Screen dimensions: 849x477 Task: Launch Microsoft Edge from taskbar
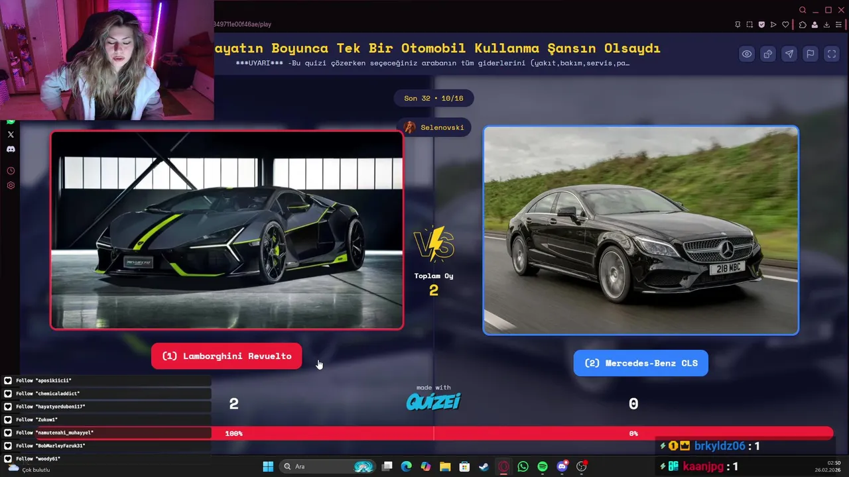pyautogui.click(x=407, y=466)
